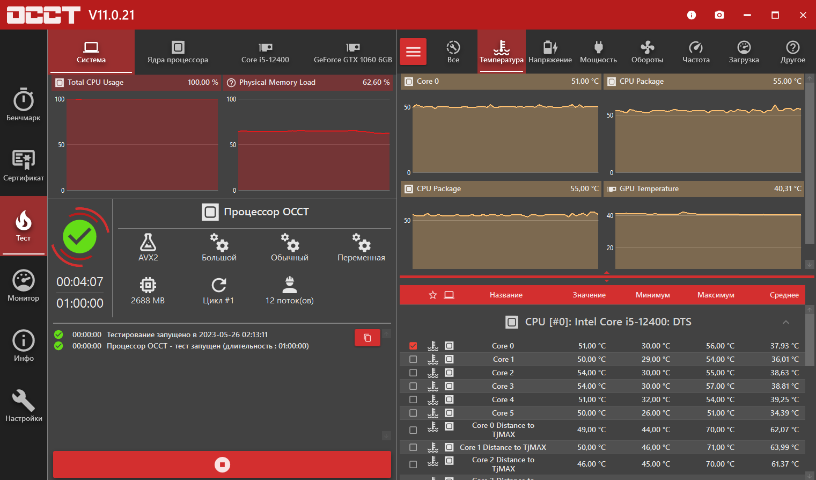Open Настройки wrench settings
816x480 pixels.
tap(23, 406)
